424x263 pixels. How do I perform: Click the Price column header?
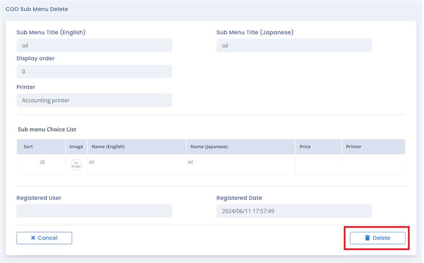coord(305,147)
